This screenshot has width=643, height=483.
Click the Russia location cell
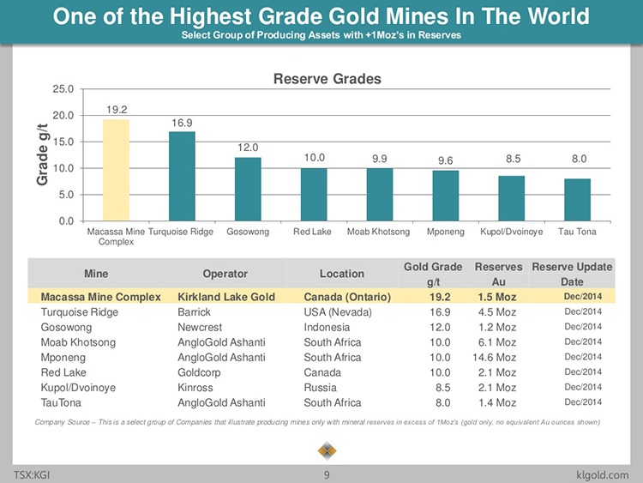coord(321,388)
